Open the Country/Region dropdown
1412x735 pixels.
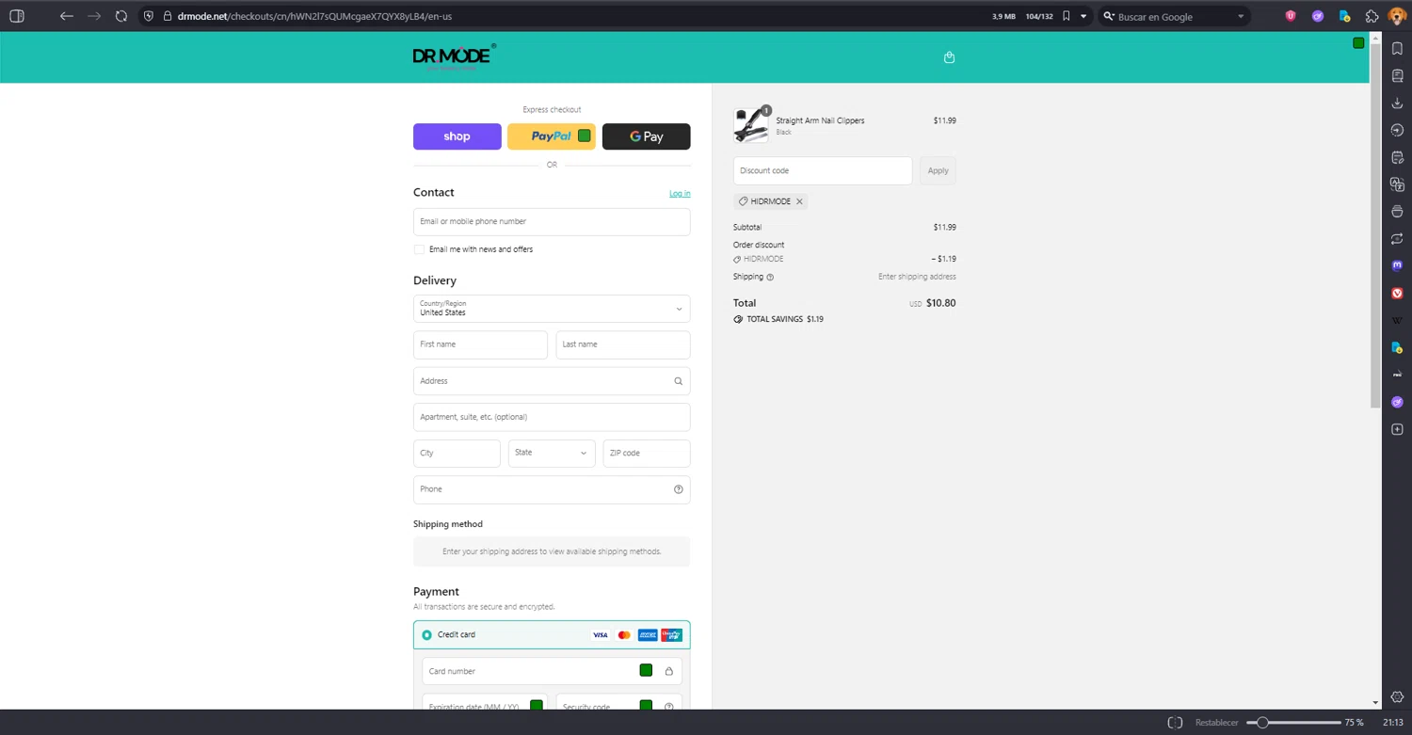coord(552,309)
